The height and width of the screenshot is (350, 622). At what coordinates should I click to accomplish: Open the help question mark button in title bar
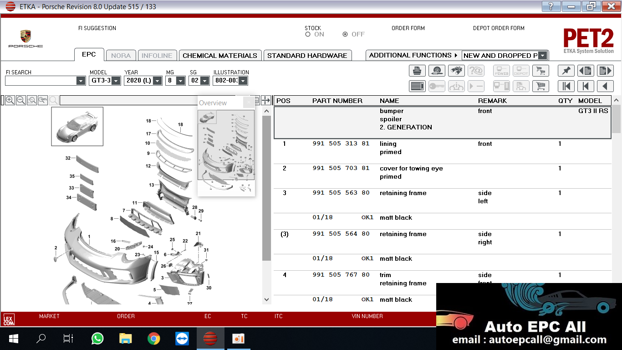pyautogui.click(x=551, y=6)
